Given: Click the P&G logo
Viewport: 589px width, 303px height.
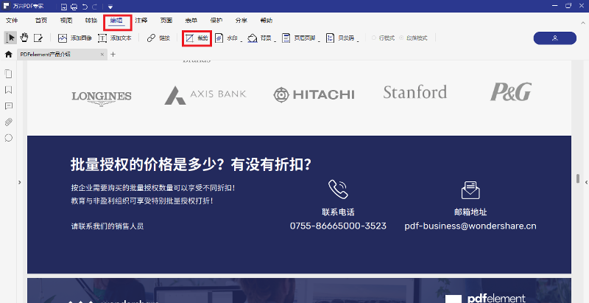Looking at the screenshot, I should (511, 92).
